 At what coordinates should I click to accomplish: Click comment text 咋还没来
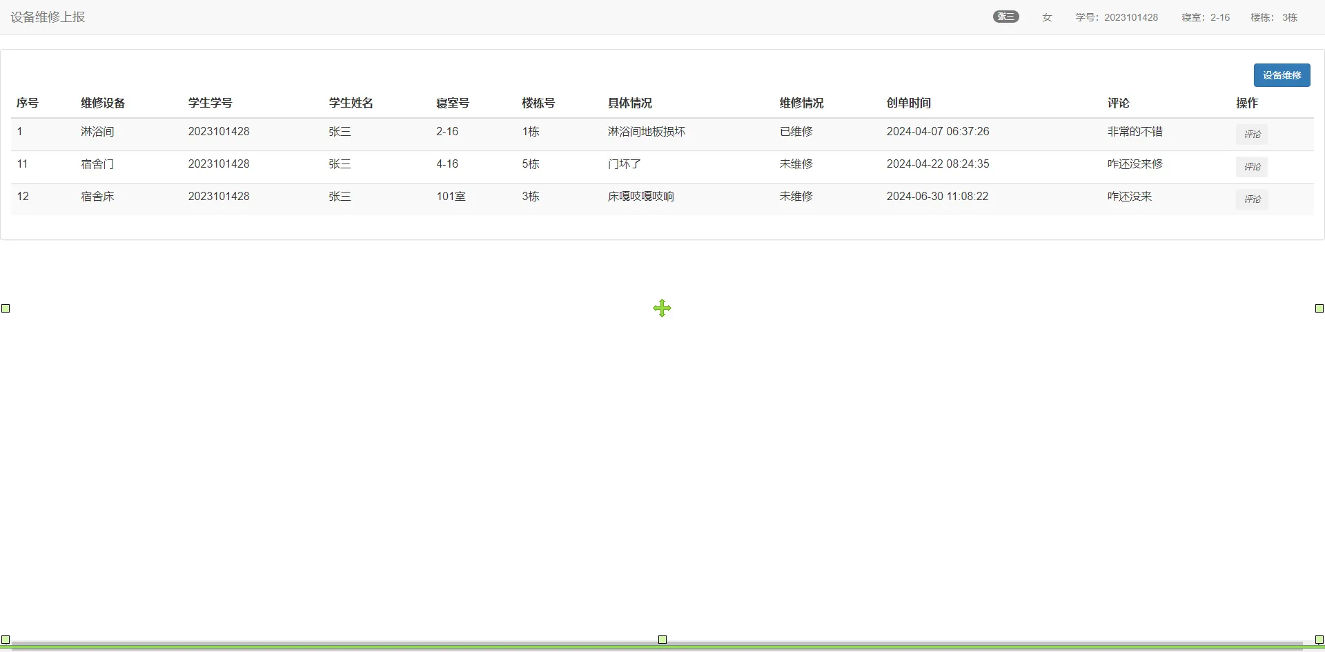point(1130,196)
